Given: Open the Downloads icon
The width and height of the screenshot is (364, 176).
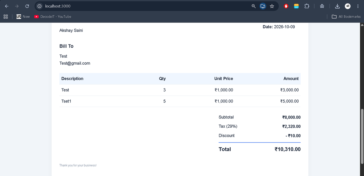Looking at the screenshot, I should (337, 6).
